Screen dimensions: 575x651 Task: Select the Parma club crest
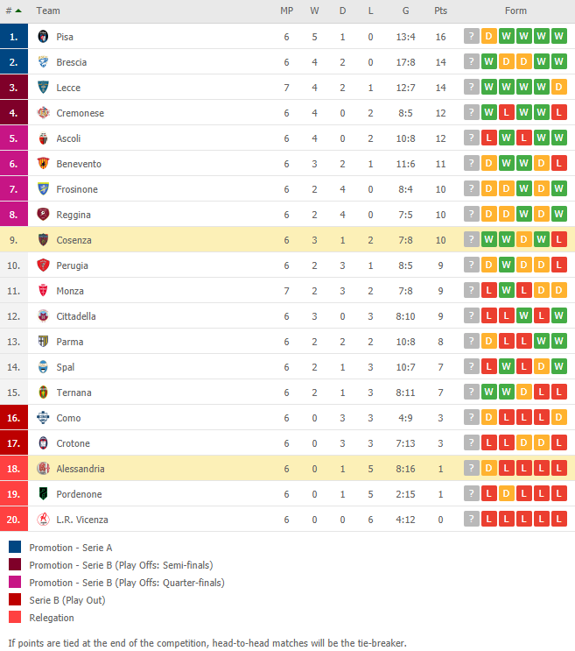(43, 342)
